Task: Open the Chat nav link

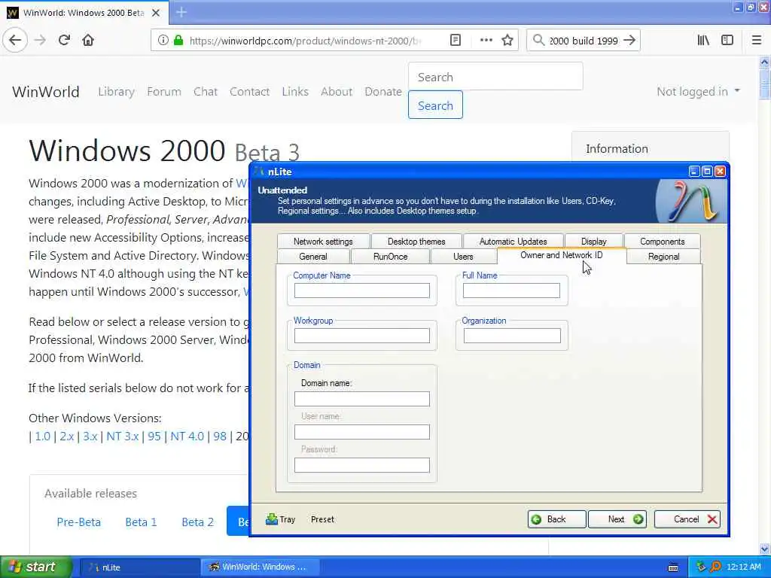Action: point(205,91)
